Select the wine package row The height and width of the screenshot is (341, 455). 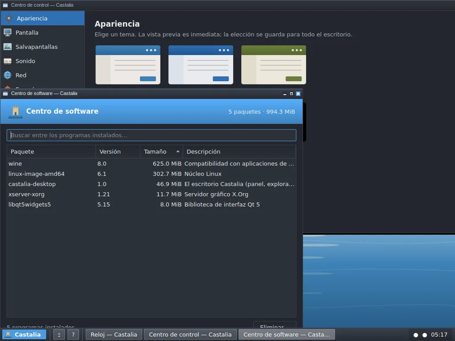pos(152,163)
